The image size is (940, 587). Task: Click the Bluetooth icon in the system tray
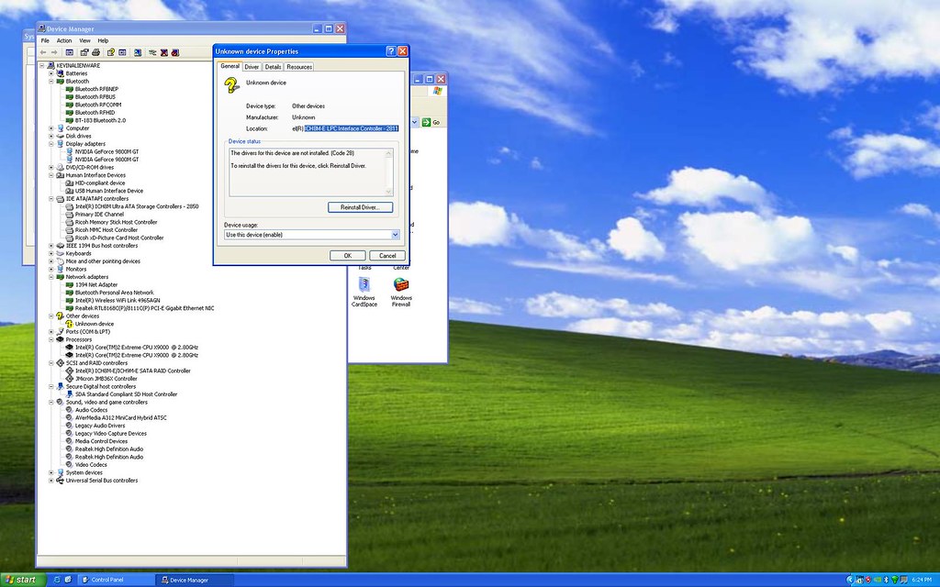pos(887,580)
